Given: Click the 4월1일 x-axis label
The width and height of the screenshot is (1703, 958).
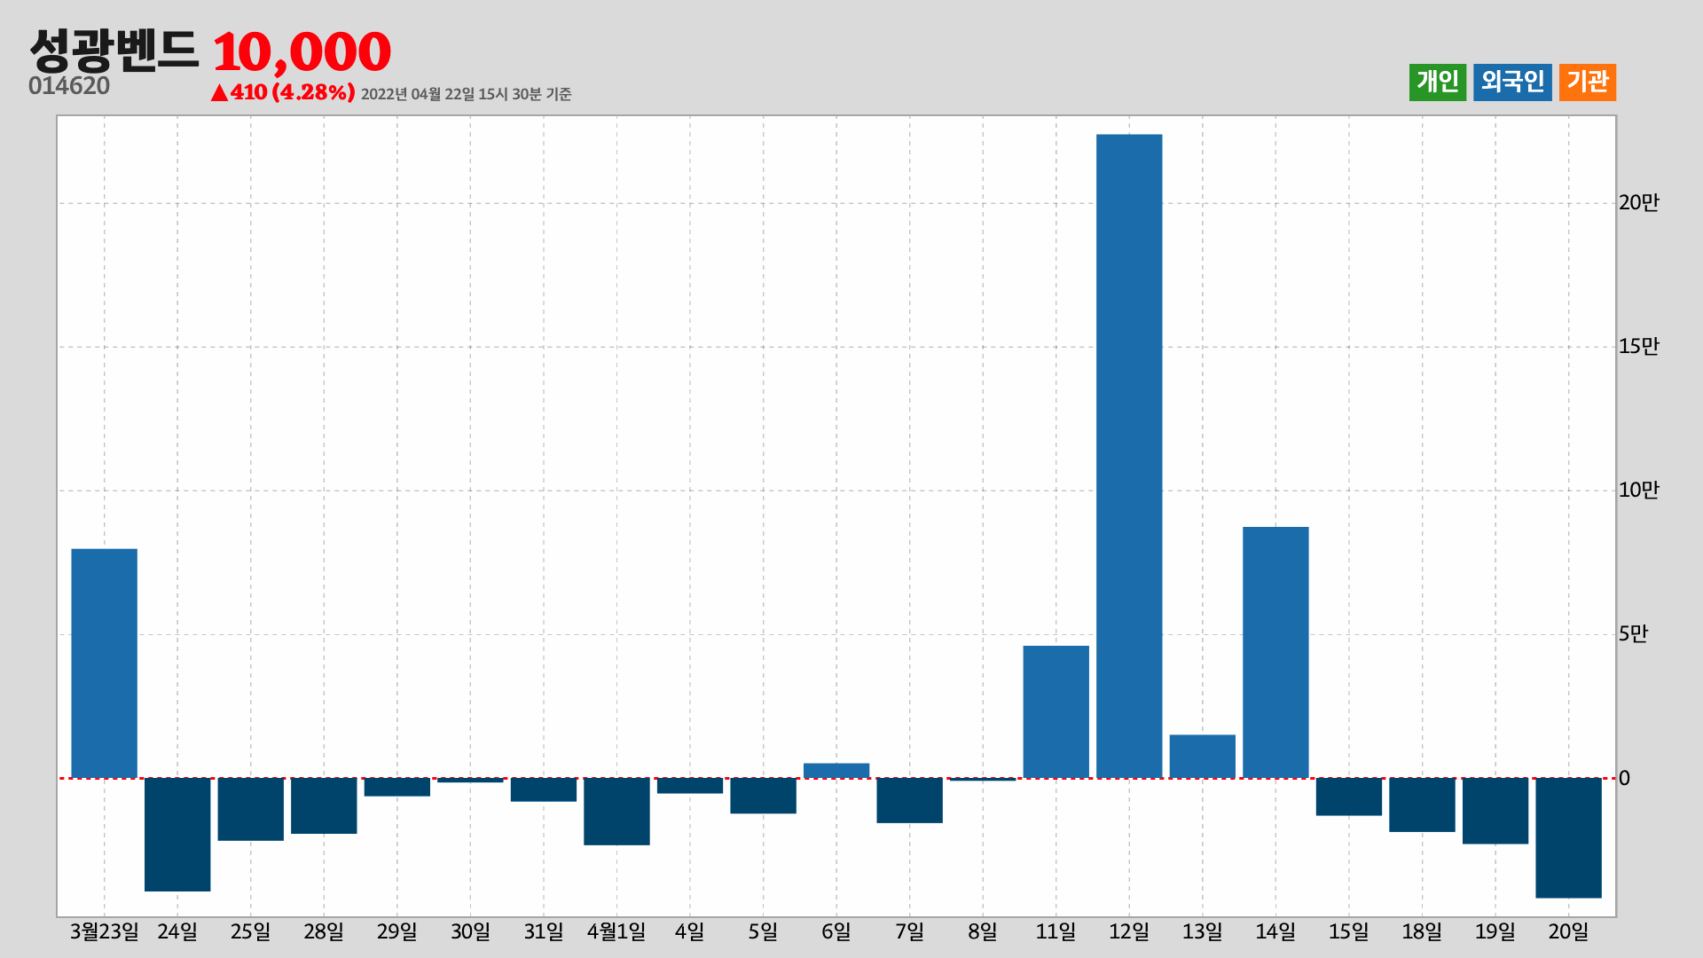Looking at the screenshot, I should pos(616,931).
